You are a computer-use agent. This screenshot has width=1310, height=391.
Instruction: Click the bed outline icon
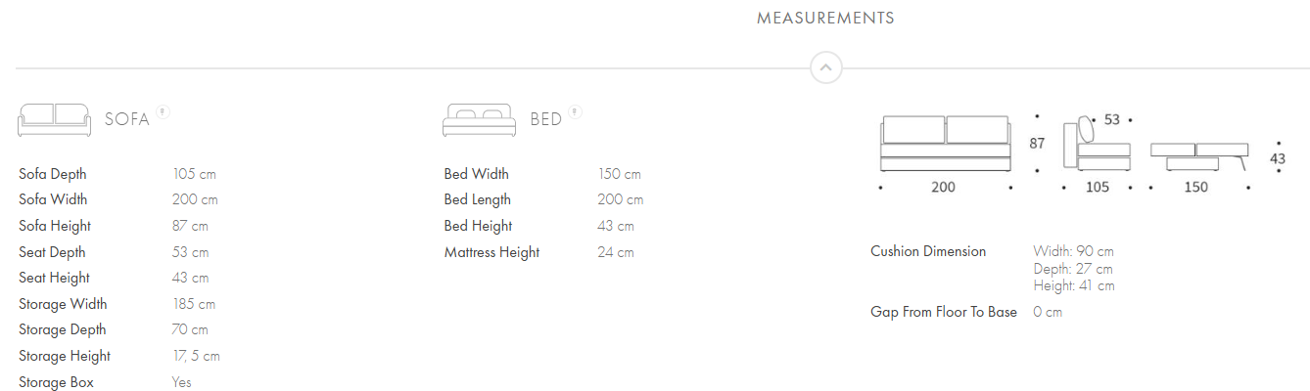point(479,118)
